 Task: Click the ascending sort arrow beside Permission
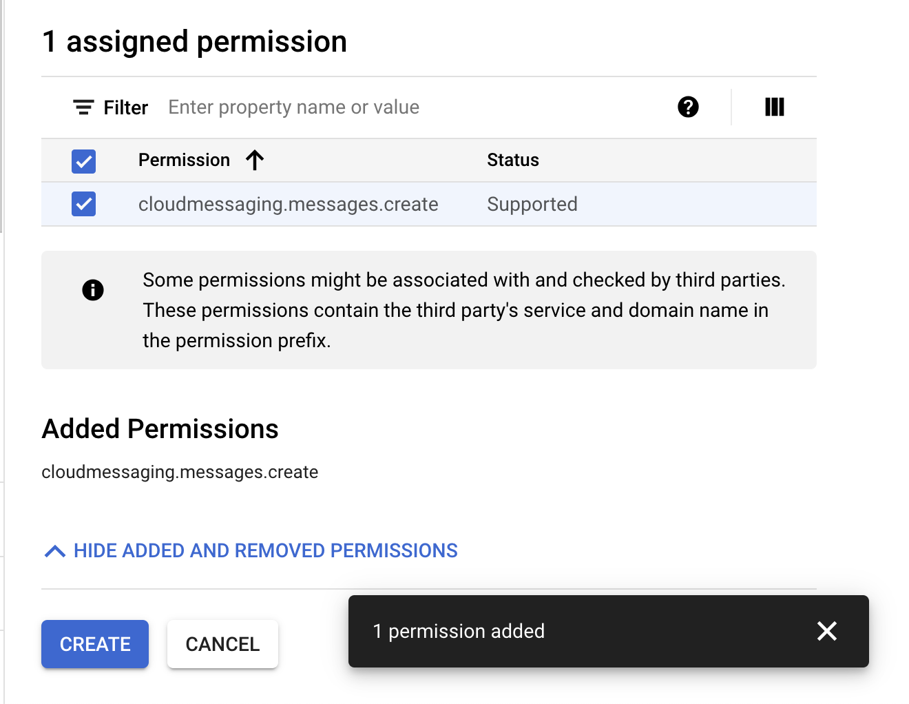pyautogui.click(x=255, y=160)
